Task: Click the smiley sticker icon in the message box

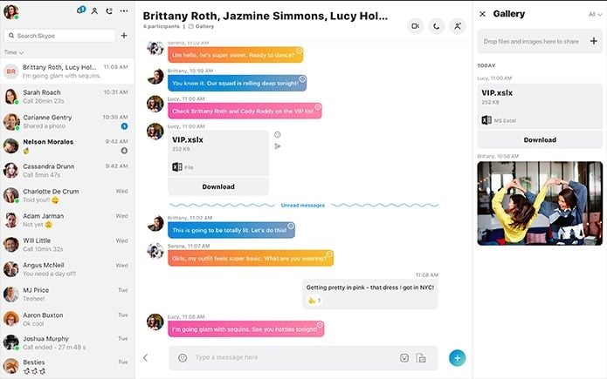Action: pos(404,358)
